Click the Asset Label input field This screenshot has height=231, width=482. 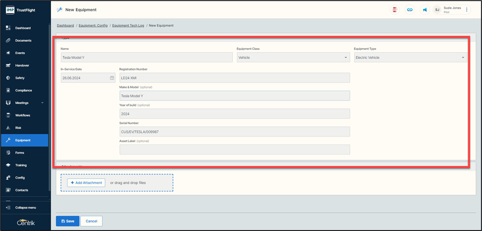234,149
